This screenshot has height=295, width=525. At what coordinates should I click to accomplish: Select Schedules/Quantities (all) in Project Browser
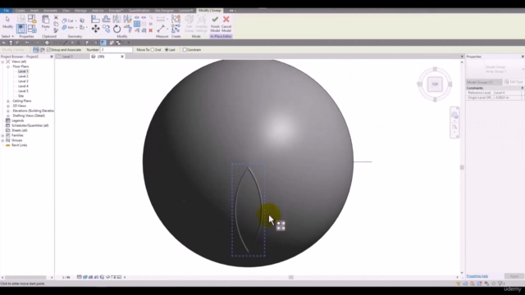click(30, 125)
